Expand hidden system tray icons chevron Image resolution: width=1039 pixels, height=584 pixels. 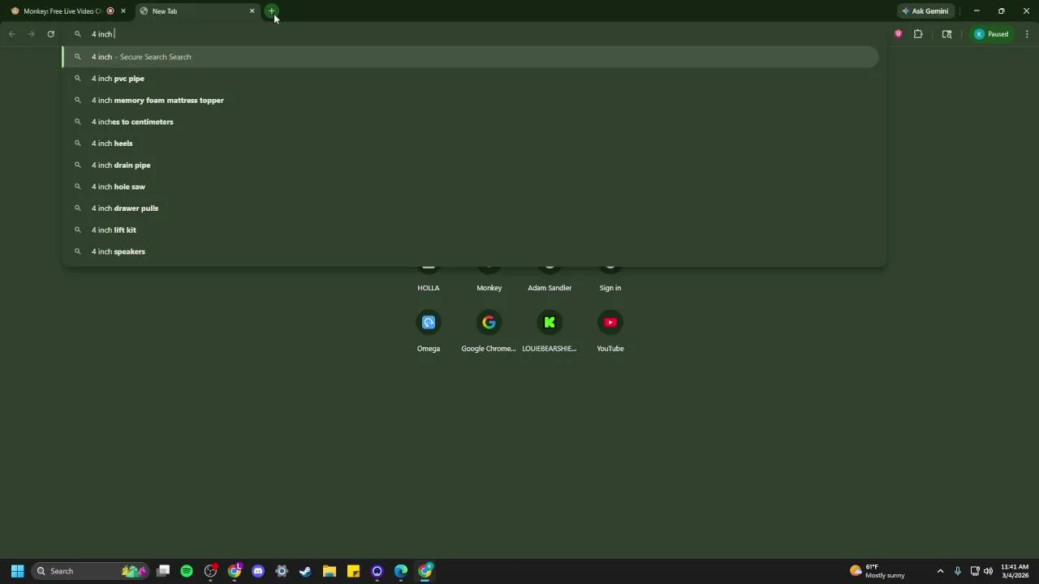click(x=940, y=571)
